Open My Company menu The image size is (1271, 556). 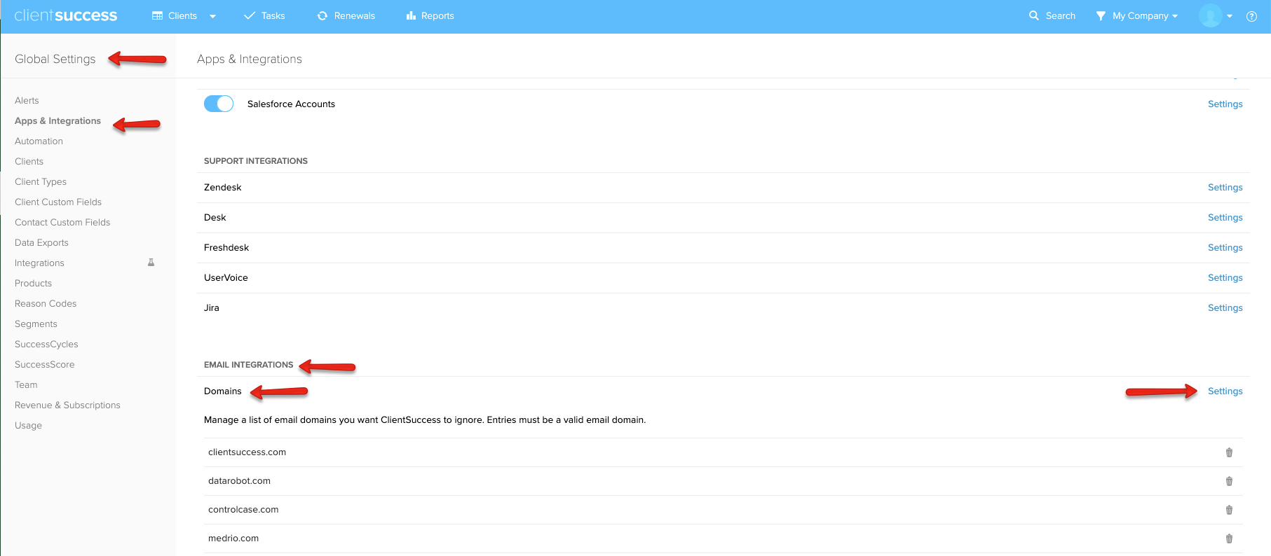1141,15
